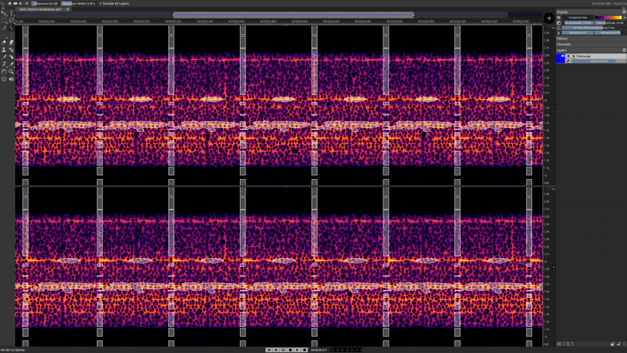Select the Eyedropper tool
The height and width of the screenshot is (353, 627).
(11, 64)
